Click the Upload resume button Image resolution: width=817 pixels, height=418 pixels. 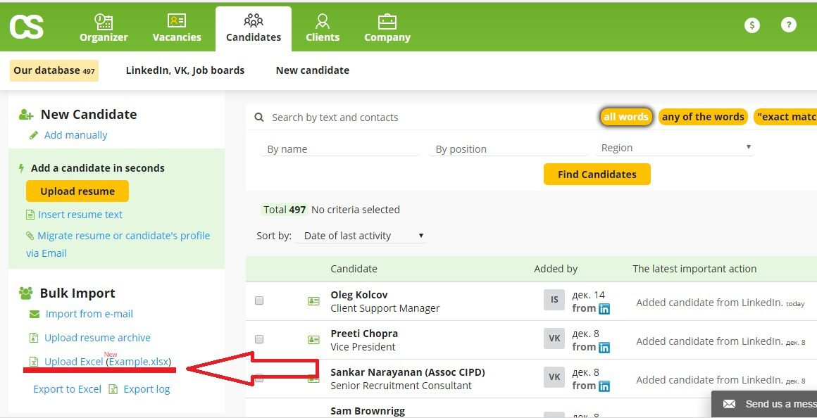point(77,191)
